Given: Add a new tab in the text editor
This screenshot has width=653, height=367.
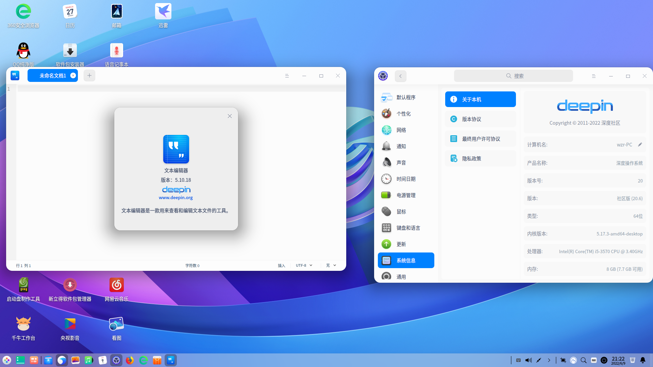Looking at the screenshot, I should click(89, 75).
